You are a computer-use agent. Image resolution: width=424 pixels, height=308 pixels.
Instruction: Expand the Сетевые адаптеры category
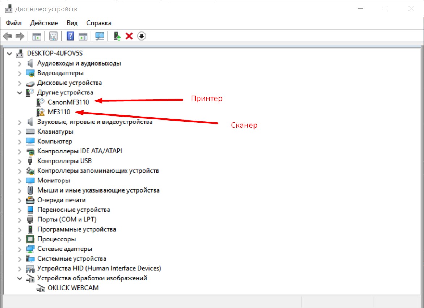coord(19,249)
